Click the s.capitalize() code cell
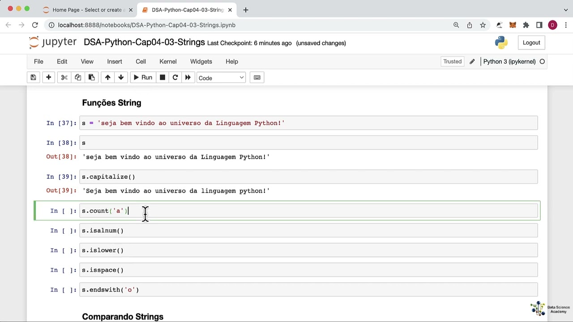This screenshot has width=573, height=322. click(x=309, y=177)
